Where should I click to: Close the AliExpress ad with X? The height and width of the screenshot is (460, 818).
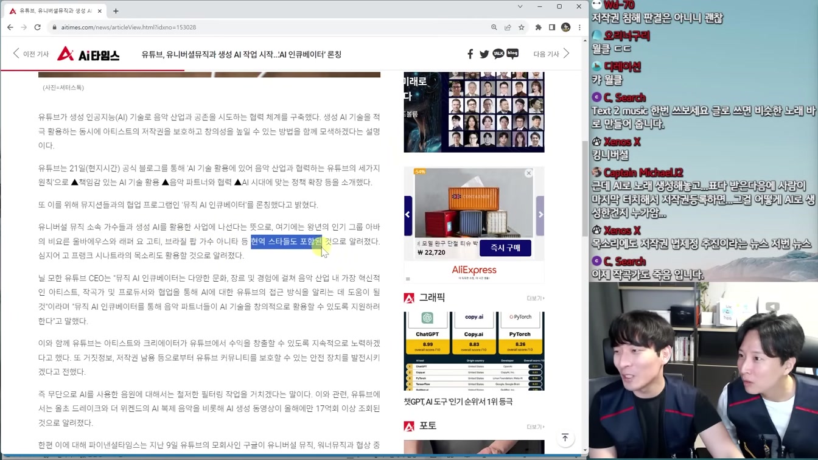(529, 173)
